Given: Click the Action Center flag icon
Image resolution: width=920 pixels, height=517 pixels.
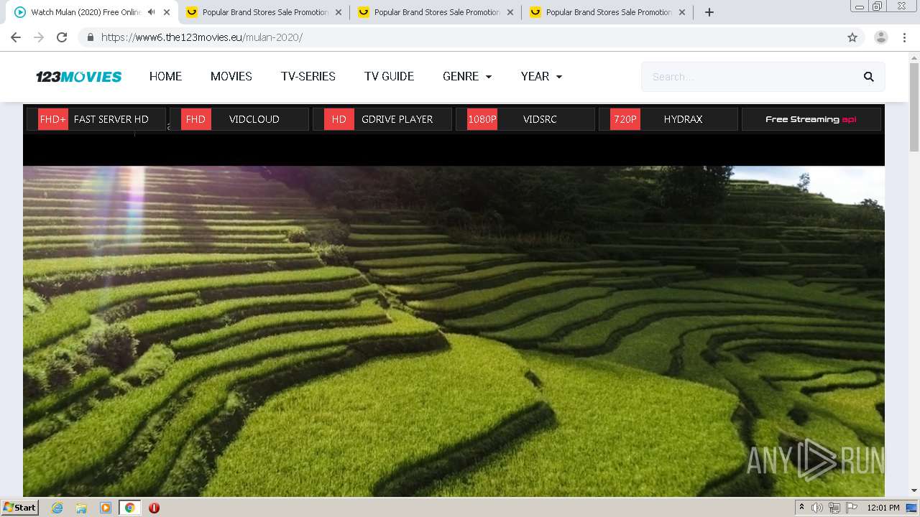Looking at the screenshot, I should point(851,508).
